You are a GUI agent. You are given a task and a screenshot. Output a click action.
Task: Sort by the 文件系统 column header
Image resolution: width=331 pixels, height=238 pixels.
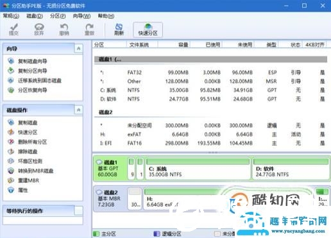(142, 44)
